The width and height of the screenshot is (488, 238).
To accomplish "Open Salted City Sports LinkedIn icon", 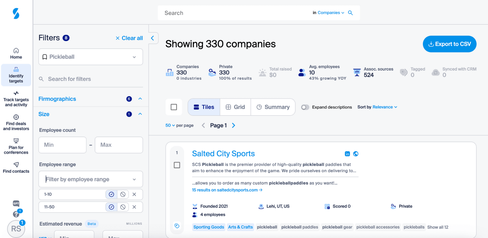I will 347,154.
